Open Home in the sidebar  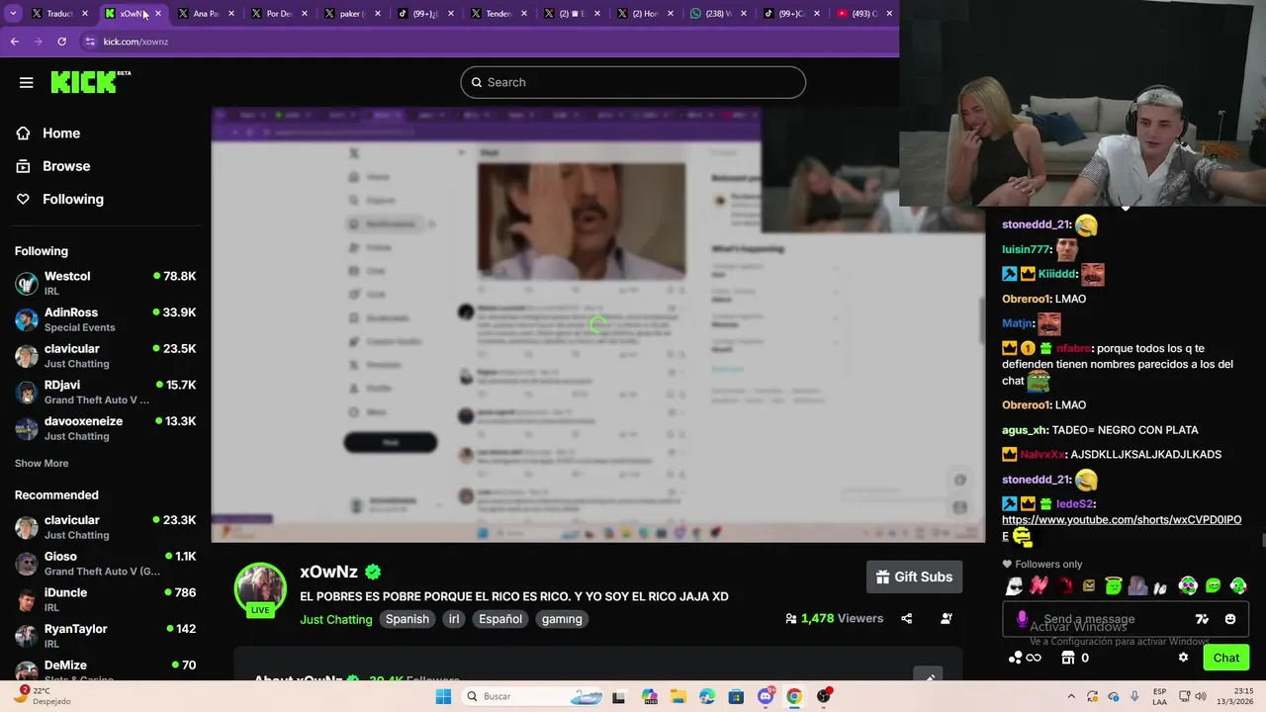61,133
